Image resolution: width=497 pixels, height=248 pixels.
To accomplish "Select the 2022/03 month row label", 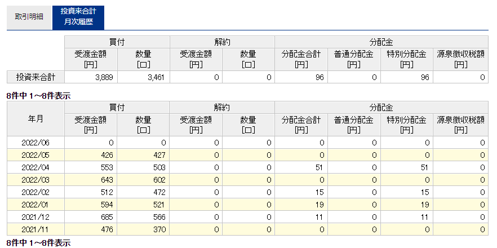I will coord(35,180).
